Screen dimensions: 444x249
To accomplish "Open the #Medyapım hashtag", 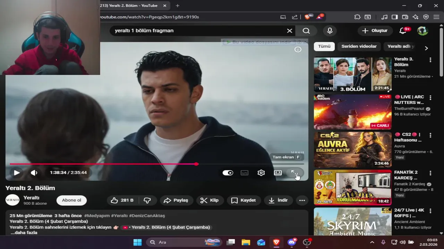I will point(97,215).
